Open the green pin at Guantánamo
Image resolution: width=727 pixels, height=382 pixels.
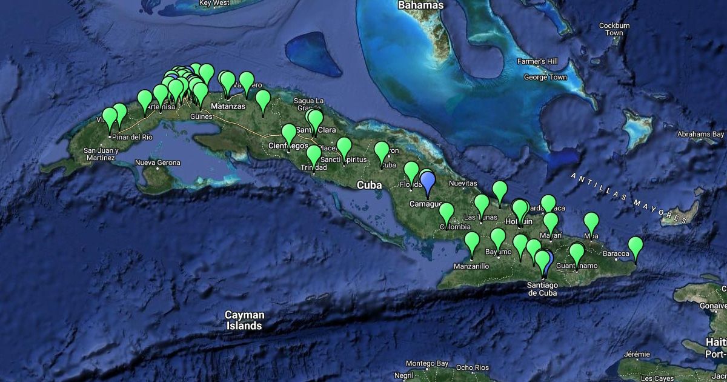click(577, 252)
